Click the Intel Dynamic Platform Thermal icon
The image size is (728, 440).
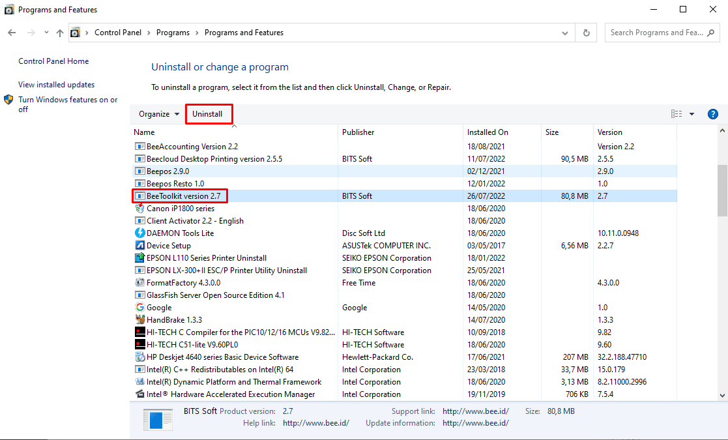[139, 381]
